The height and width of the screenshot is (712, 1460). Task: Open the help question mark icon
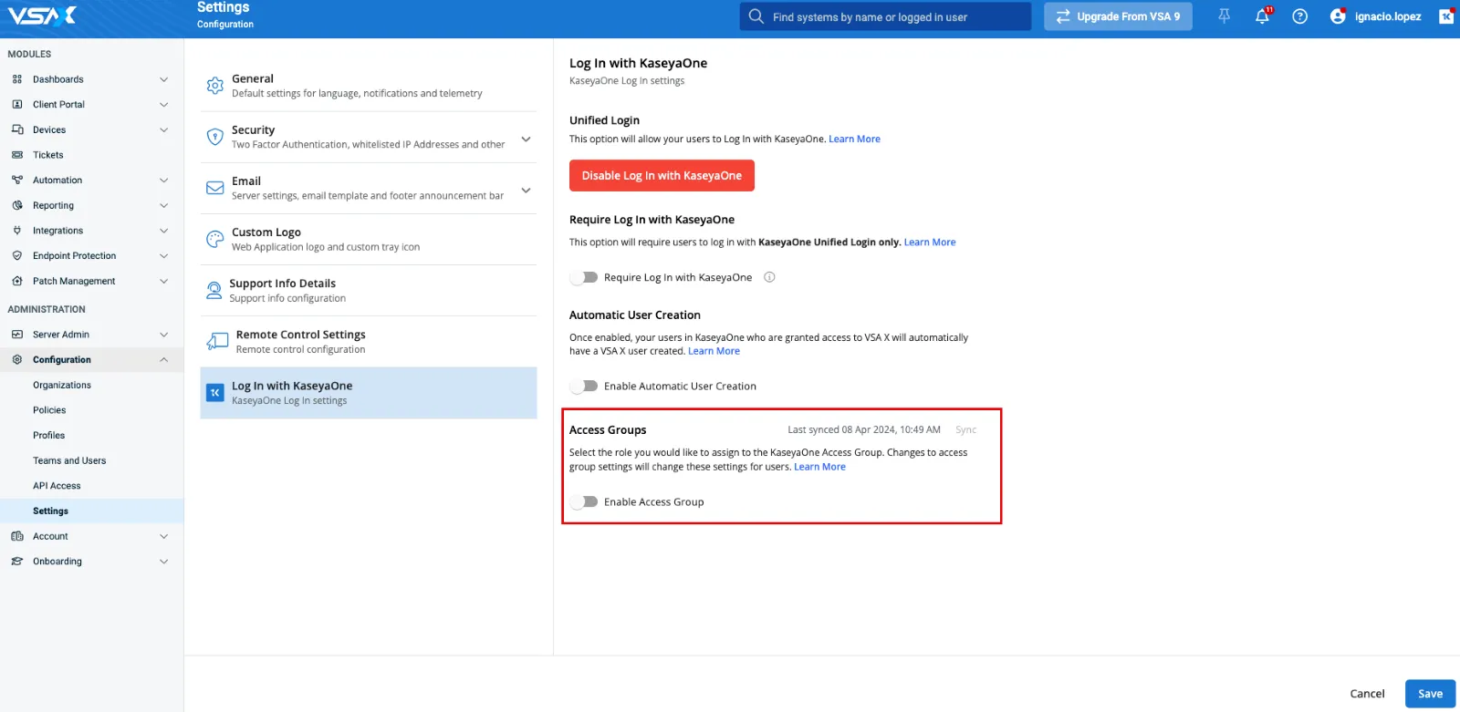(1300, 16)
